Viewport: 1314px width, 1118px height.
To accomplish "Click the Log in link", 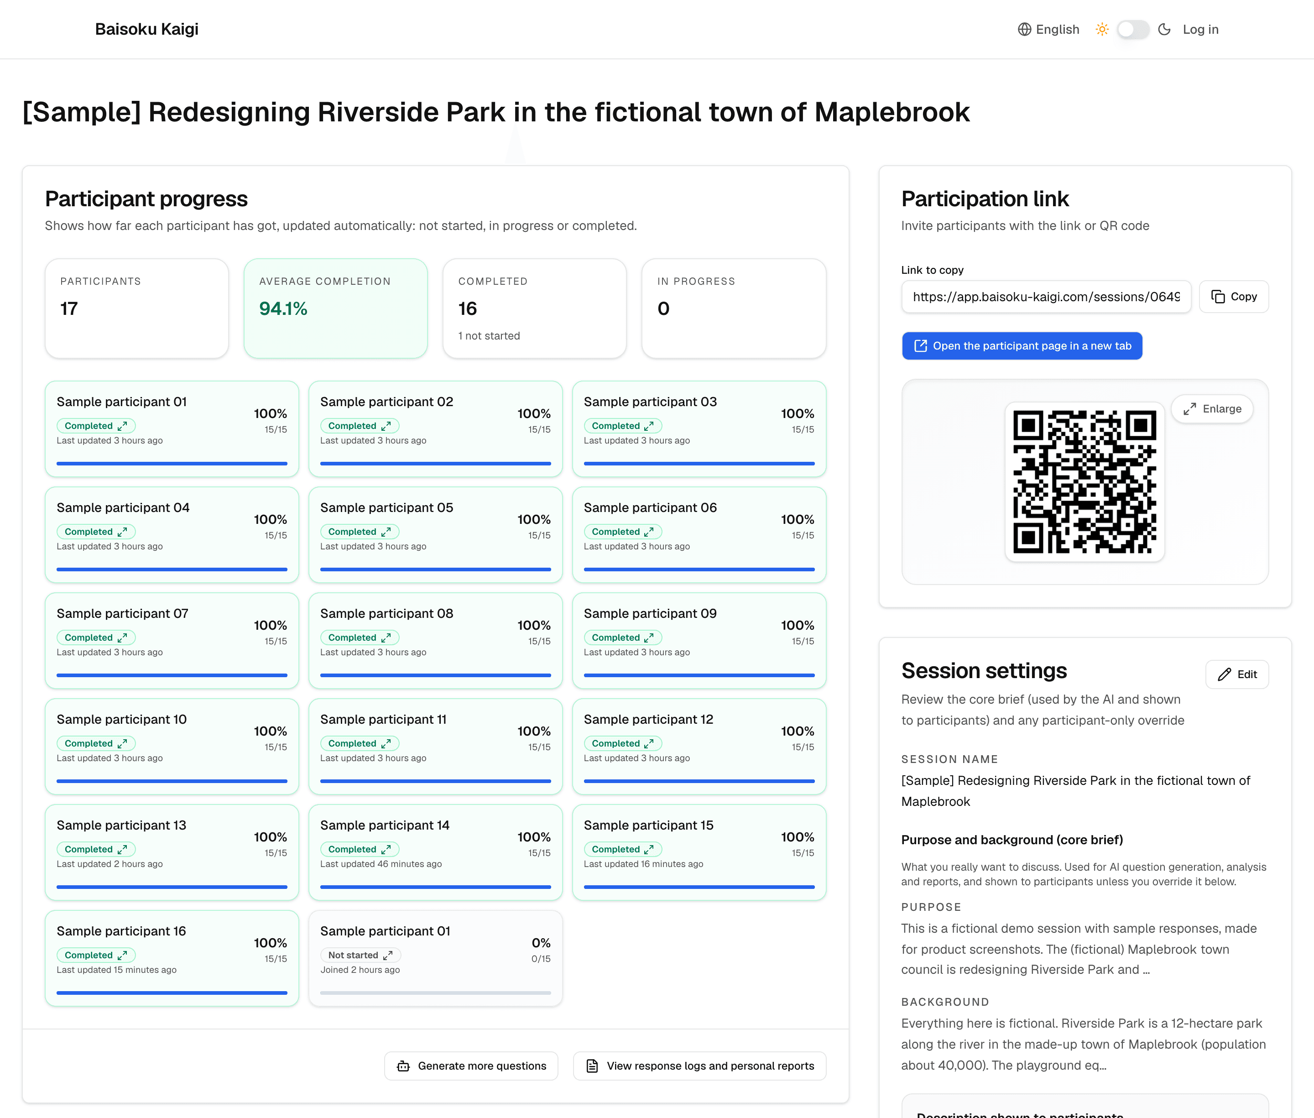I will coord(1200,29).
